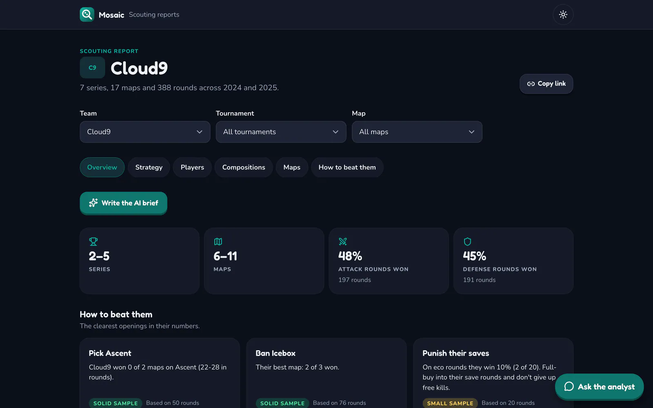653x408 pixels.
Task: Go to the How to beat them tab
Action: pyautogui.click(x=347, y=167)
